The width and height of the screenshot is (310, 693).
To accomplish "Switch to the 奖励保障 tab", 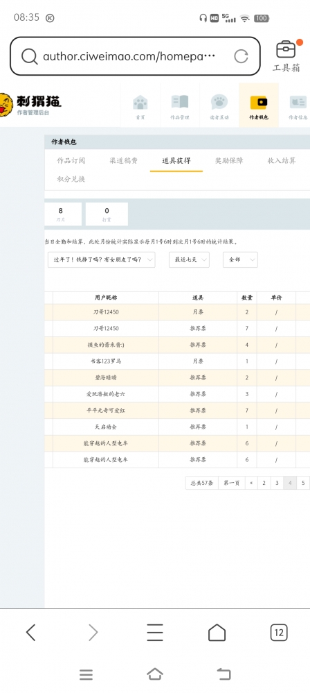I will point(229,160).
